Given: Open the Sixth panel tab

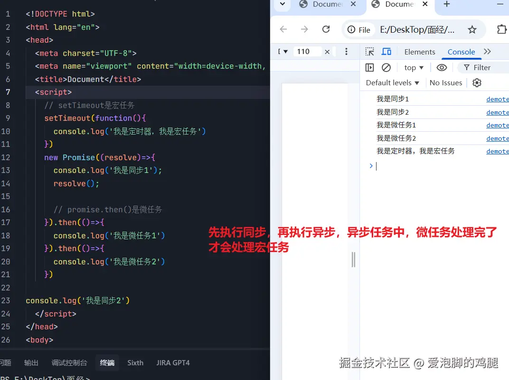Looking at the screenshot, I should pyautogui.click(x=135, y=363).
